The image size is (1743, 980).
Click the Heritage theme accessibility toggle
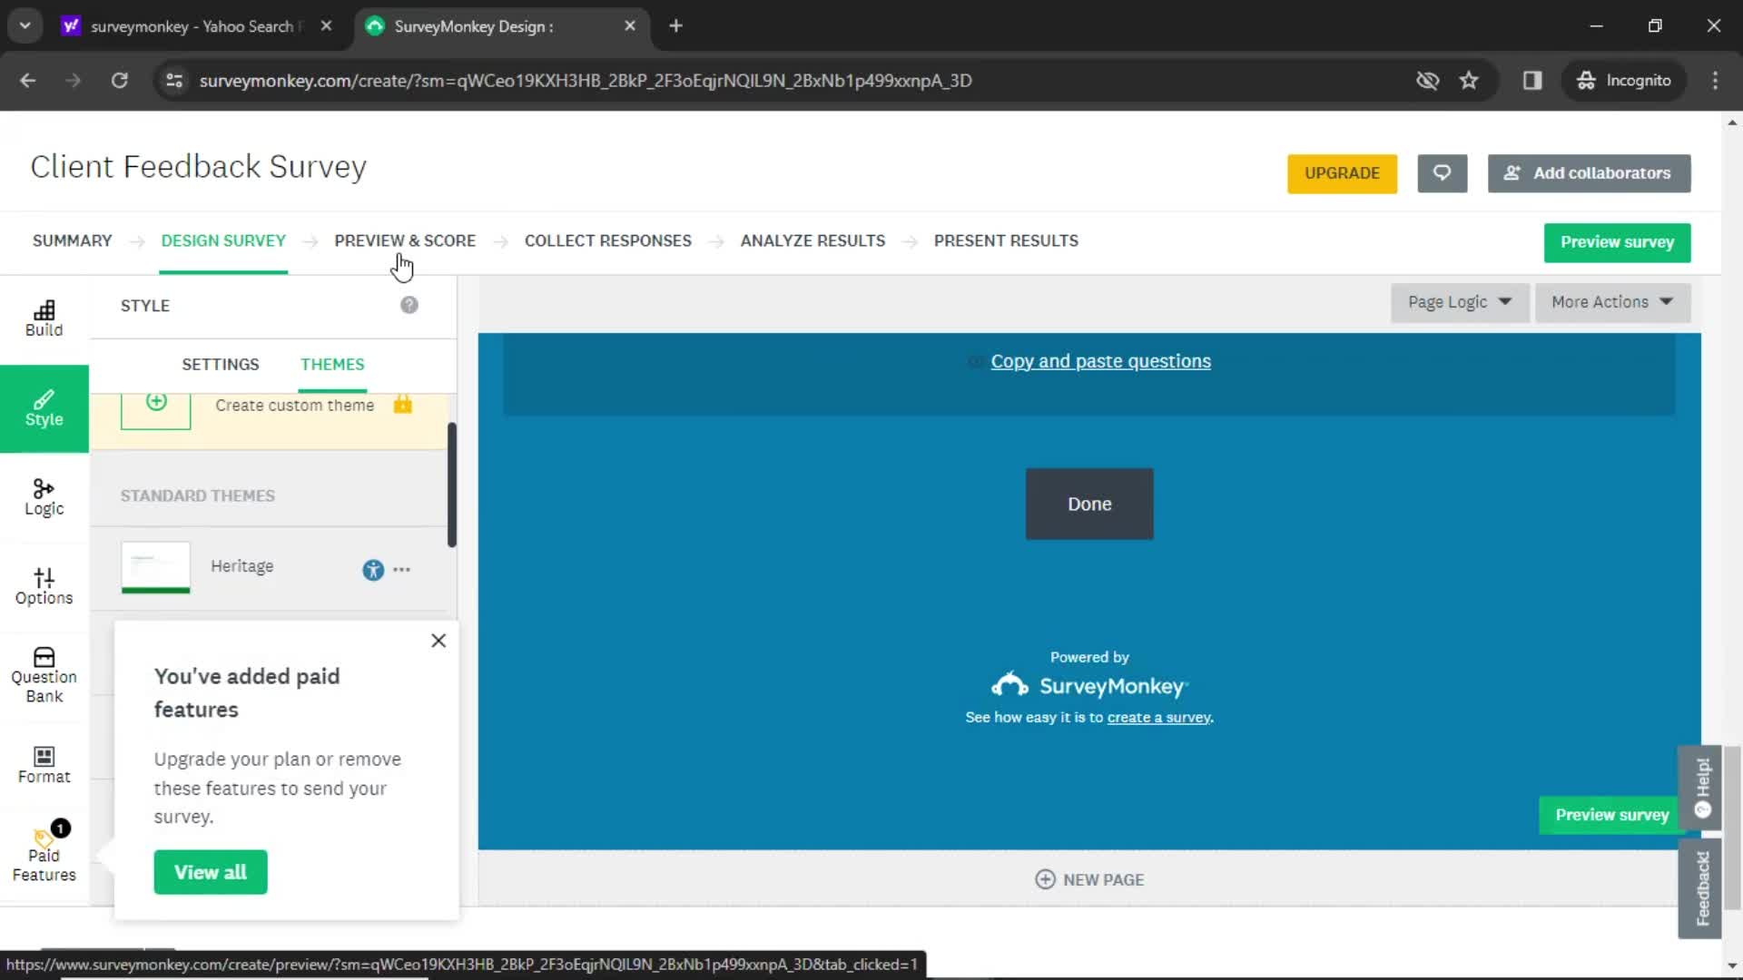tap(372, 568)
